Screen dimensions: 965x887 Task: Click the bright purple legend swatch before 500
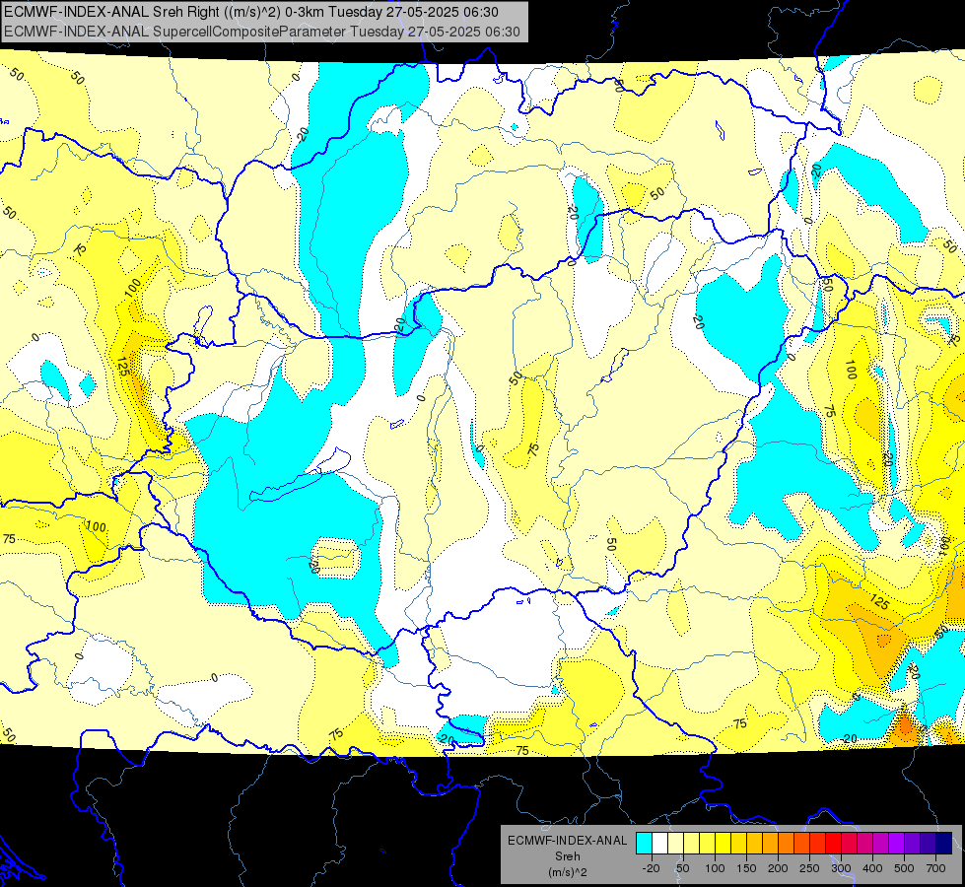[x=897, y=843]
